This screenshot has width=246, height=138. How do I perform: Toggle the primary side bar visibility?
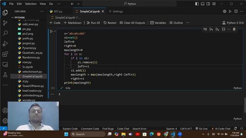click(197, 4)
